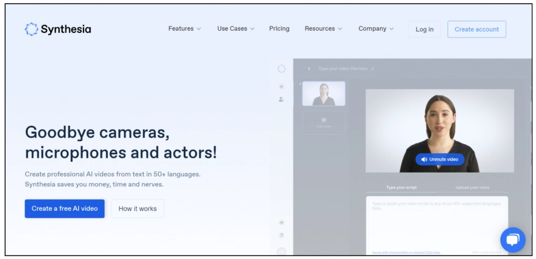
Task: Click the pencil icon beside video title
Action: tap(373, 69)
